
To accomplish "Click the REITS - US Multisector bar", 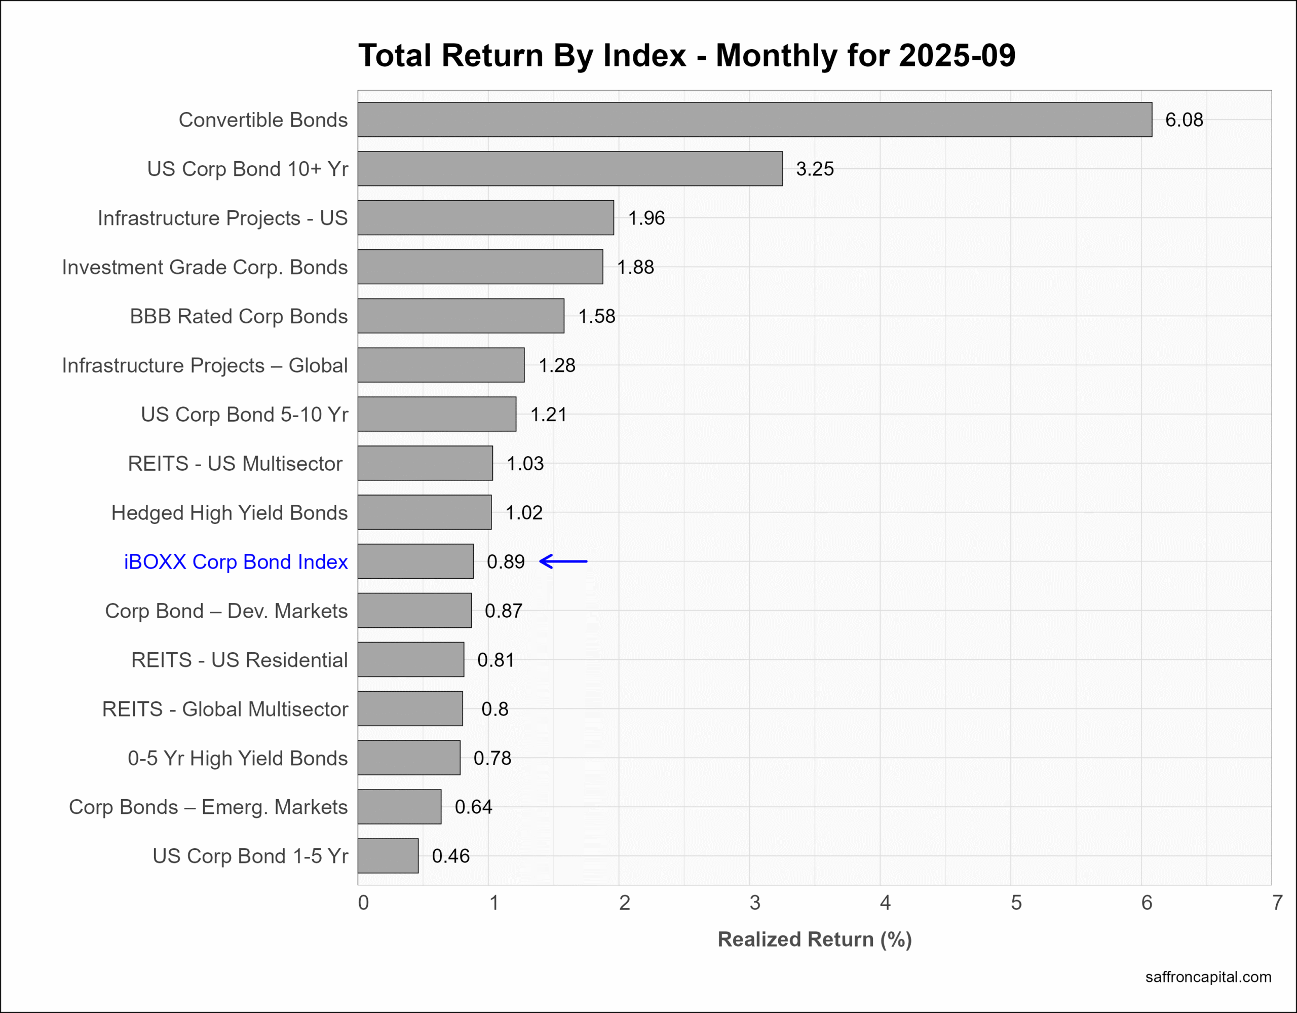I will click(x=425, y=463).
